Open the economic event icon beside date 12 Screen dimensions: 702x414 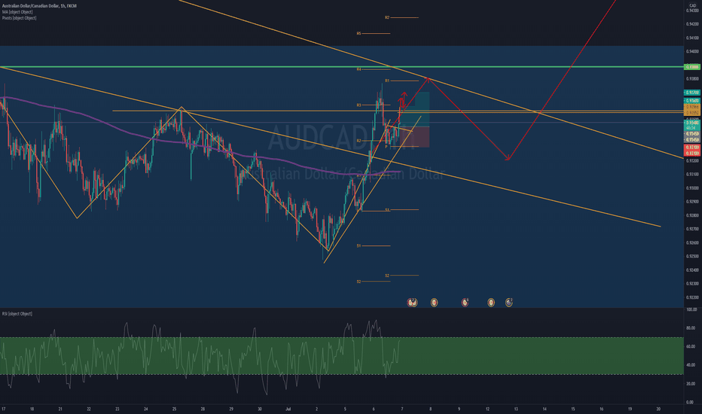pyautogui.click(x=491, y=303)
